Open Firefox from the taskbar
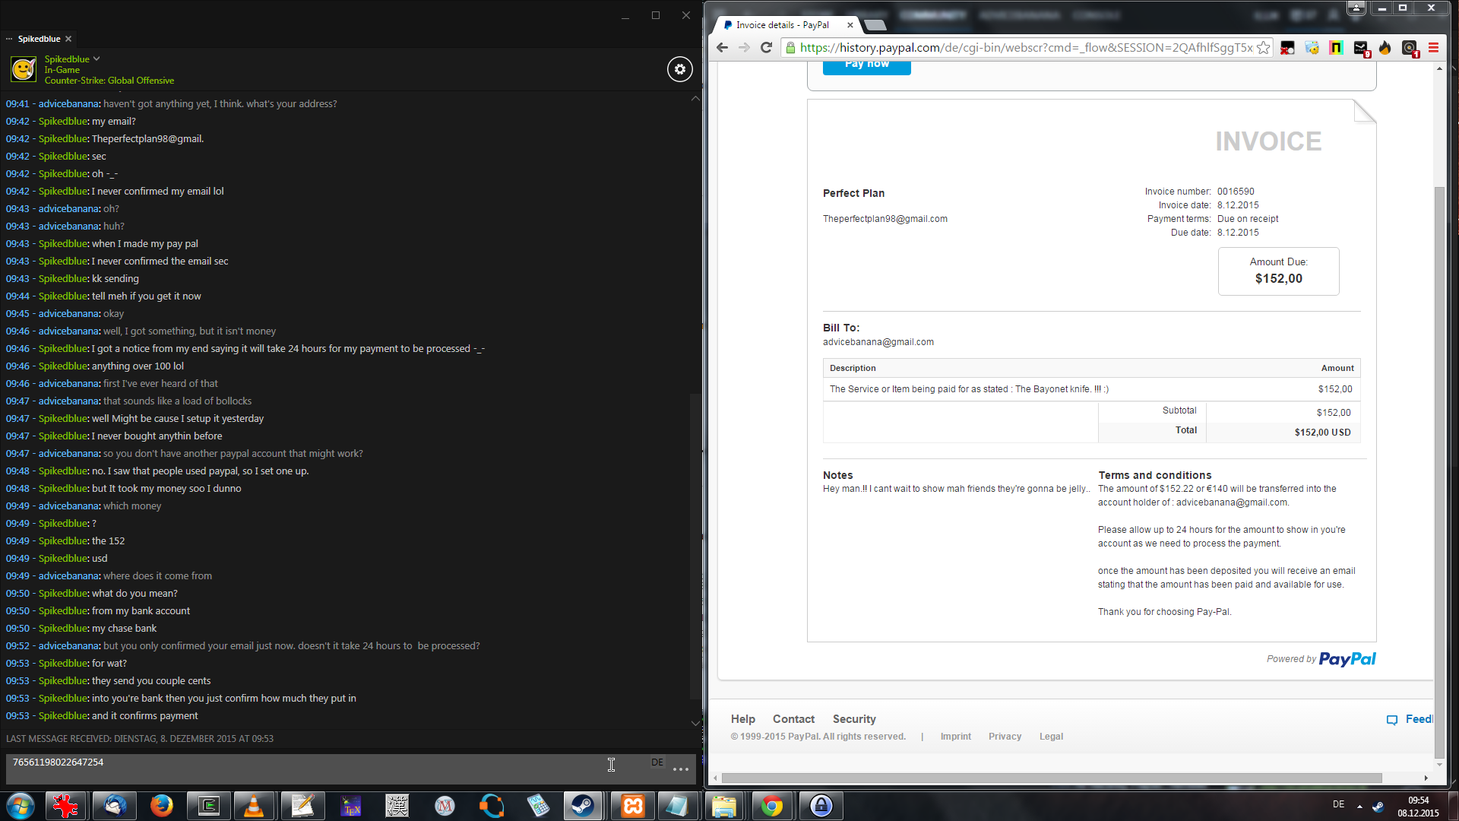Viewport: 1459px width, 821px height. 161,805
